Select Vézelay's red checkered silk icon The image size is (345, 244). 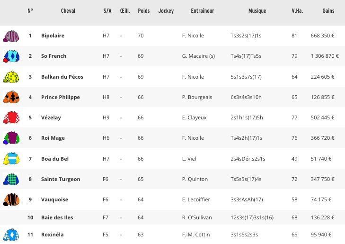click(11, 117)
